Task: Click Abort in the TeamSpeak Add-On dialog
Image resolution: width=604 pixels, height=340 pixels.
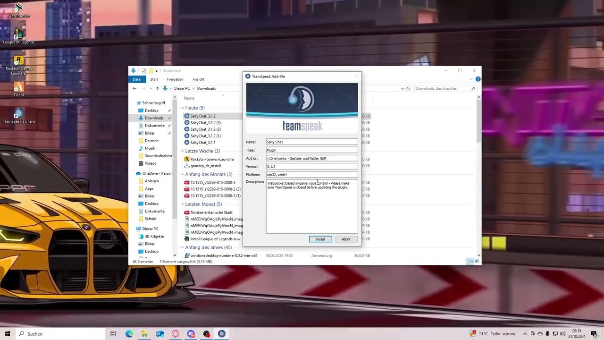Action: (x=346, y=239)
